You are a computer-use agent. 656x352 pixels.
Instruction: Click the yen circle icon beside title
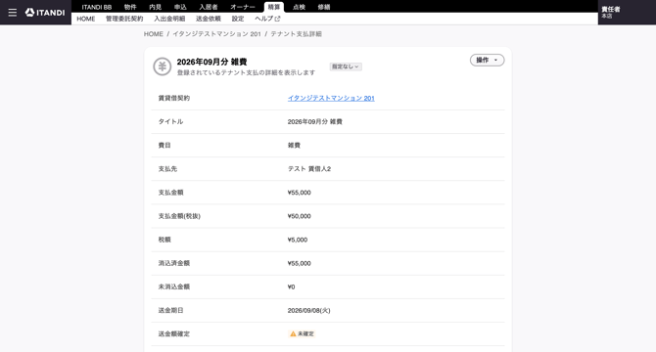(x=162, y=66)
